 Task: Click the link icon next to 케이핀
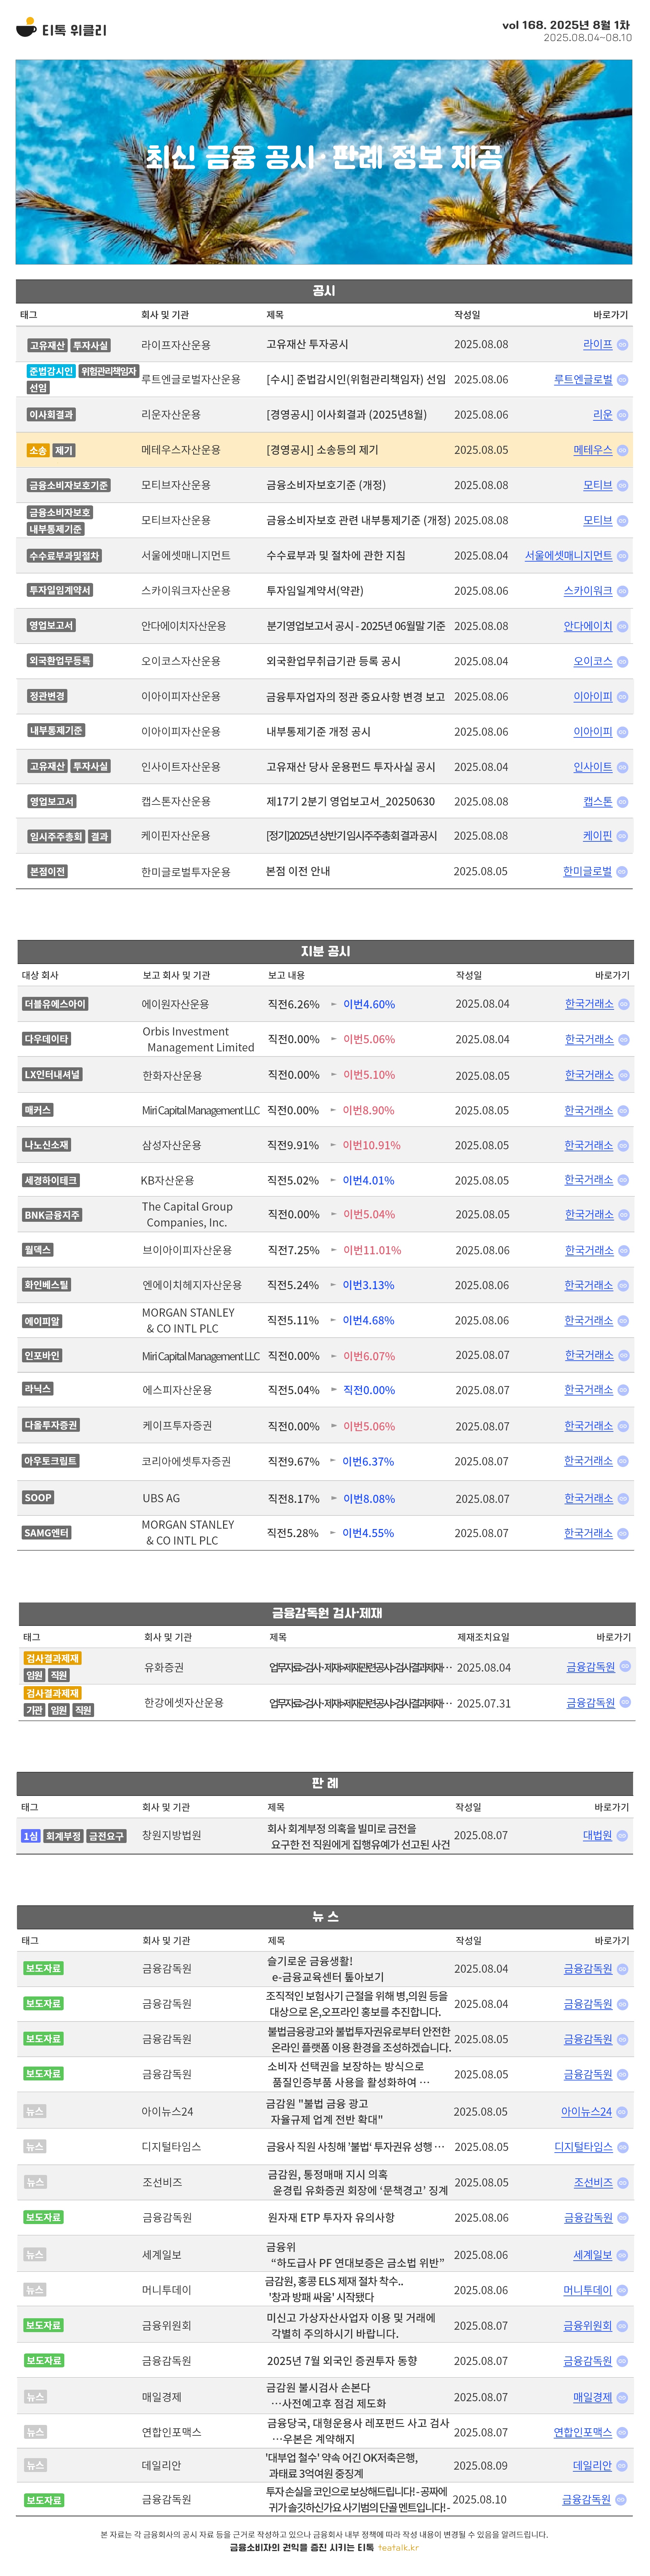622,836
